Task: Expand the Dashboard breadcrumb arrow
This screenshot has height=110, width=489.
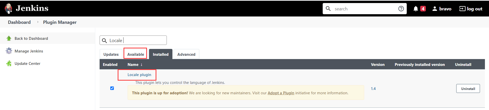Action: click(x=38, y=22)
